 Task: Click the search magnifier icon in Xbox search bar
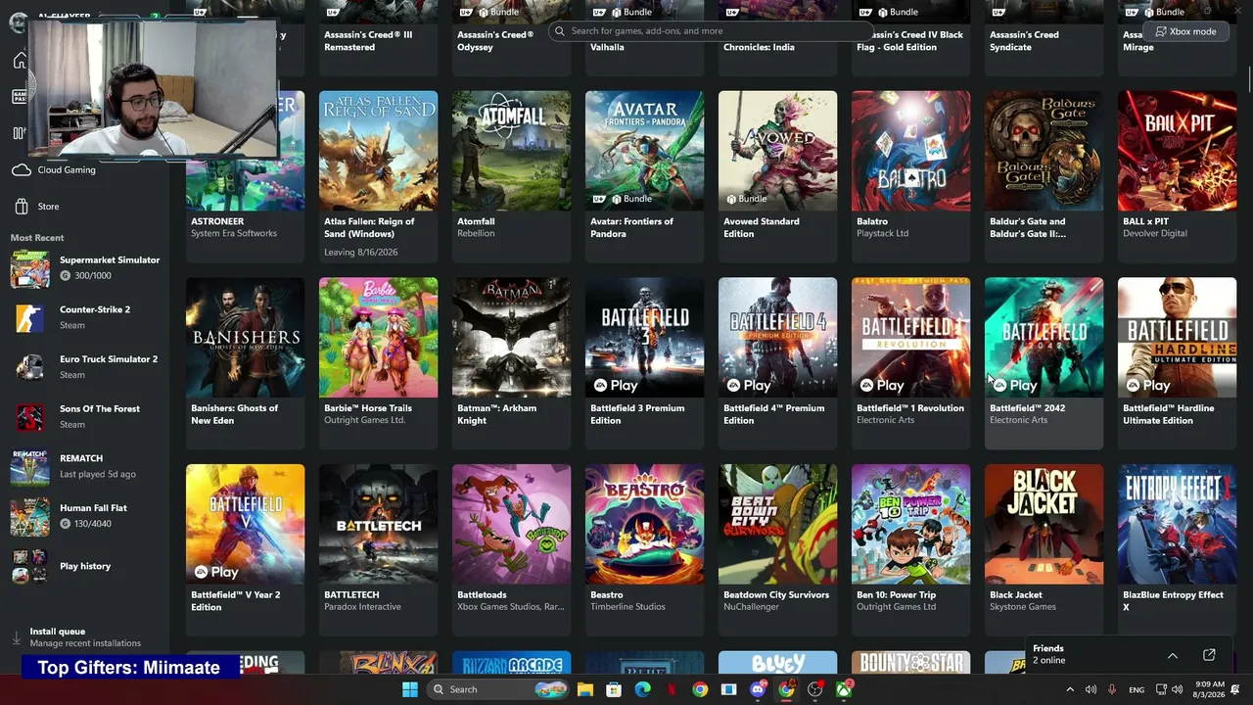click(560, 31)
